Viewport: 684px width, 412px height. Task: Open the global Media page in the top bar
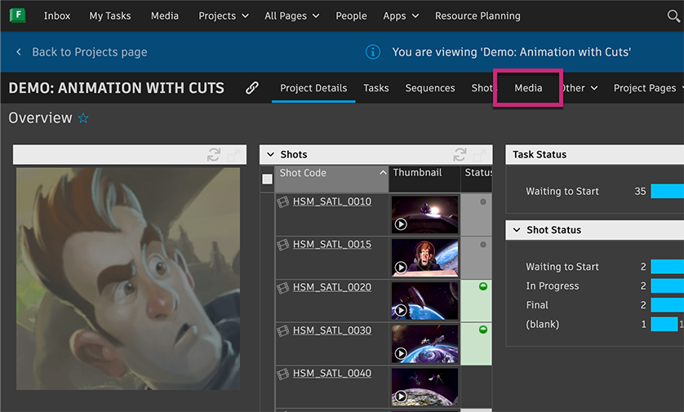coord(164,16)
